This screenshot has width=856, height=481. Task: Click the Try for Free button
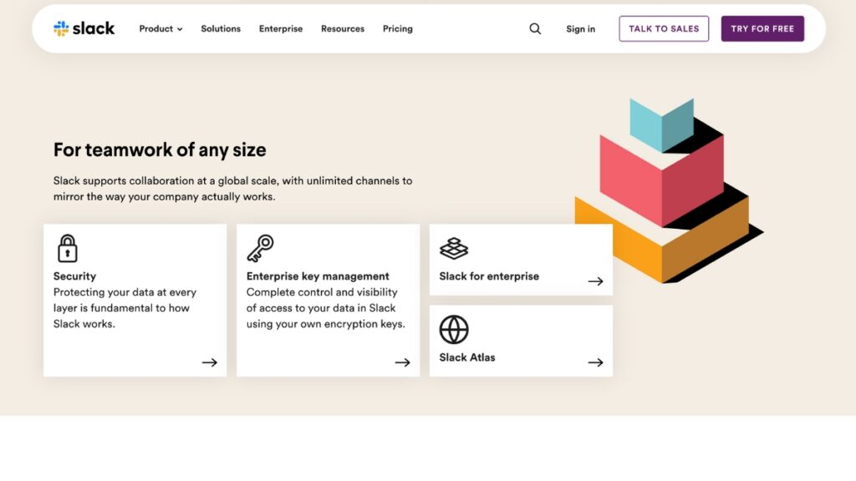pyautogui.click(x=762, y=29)
